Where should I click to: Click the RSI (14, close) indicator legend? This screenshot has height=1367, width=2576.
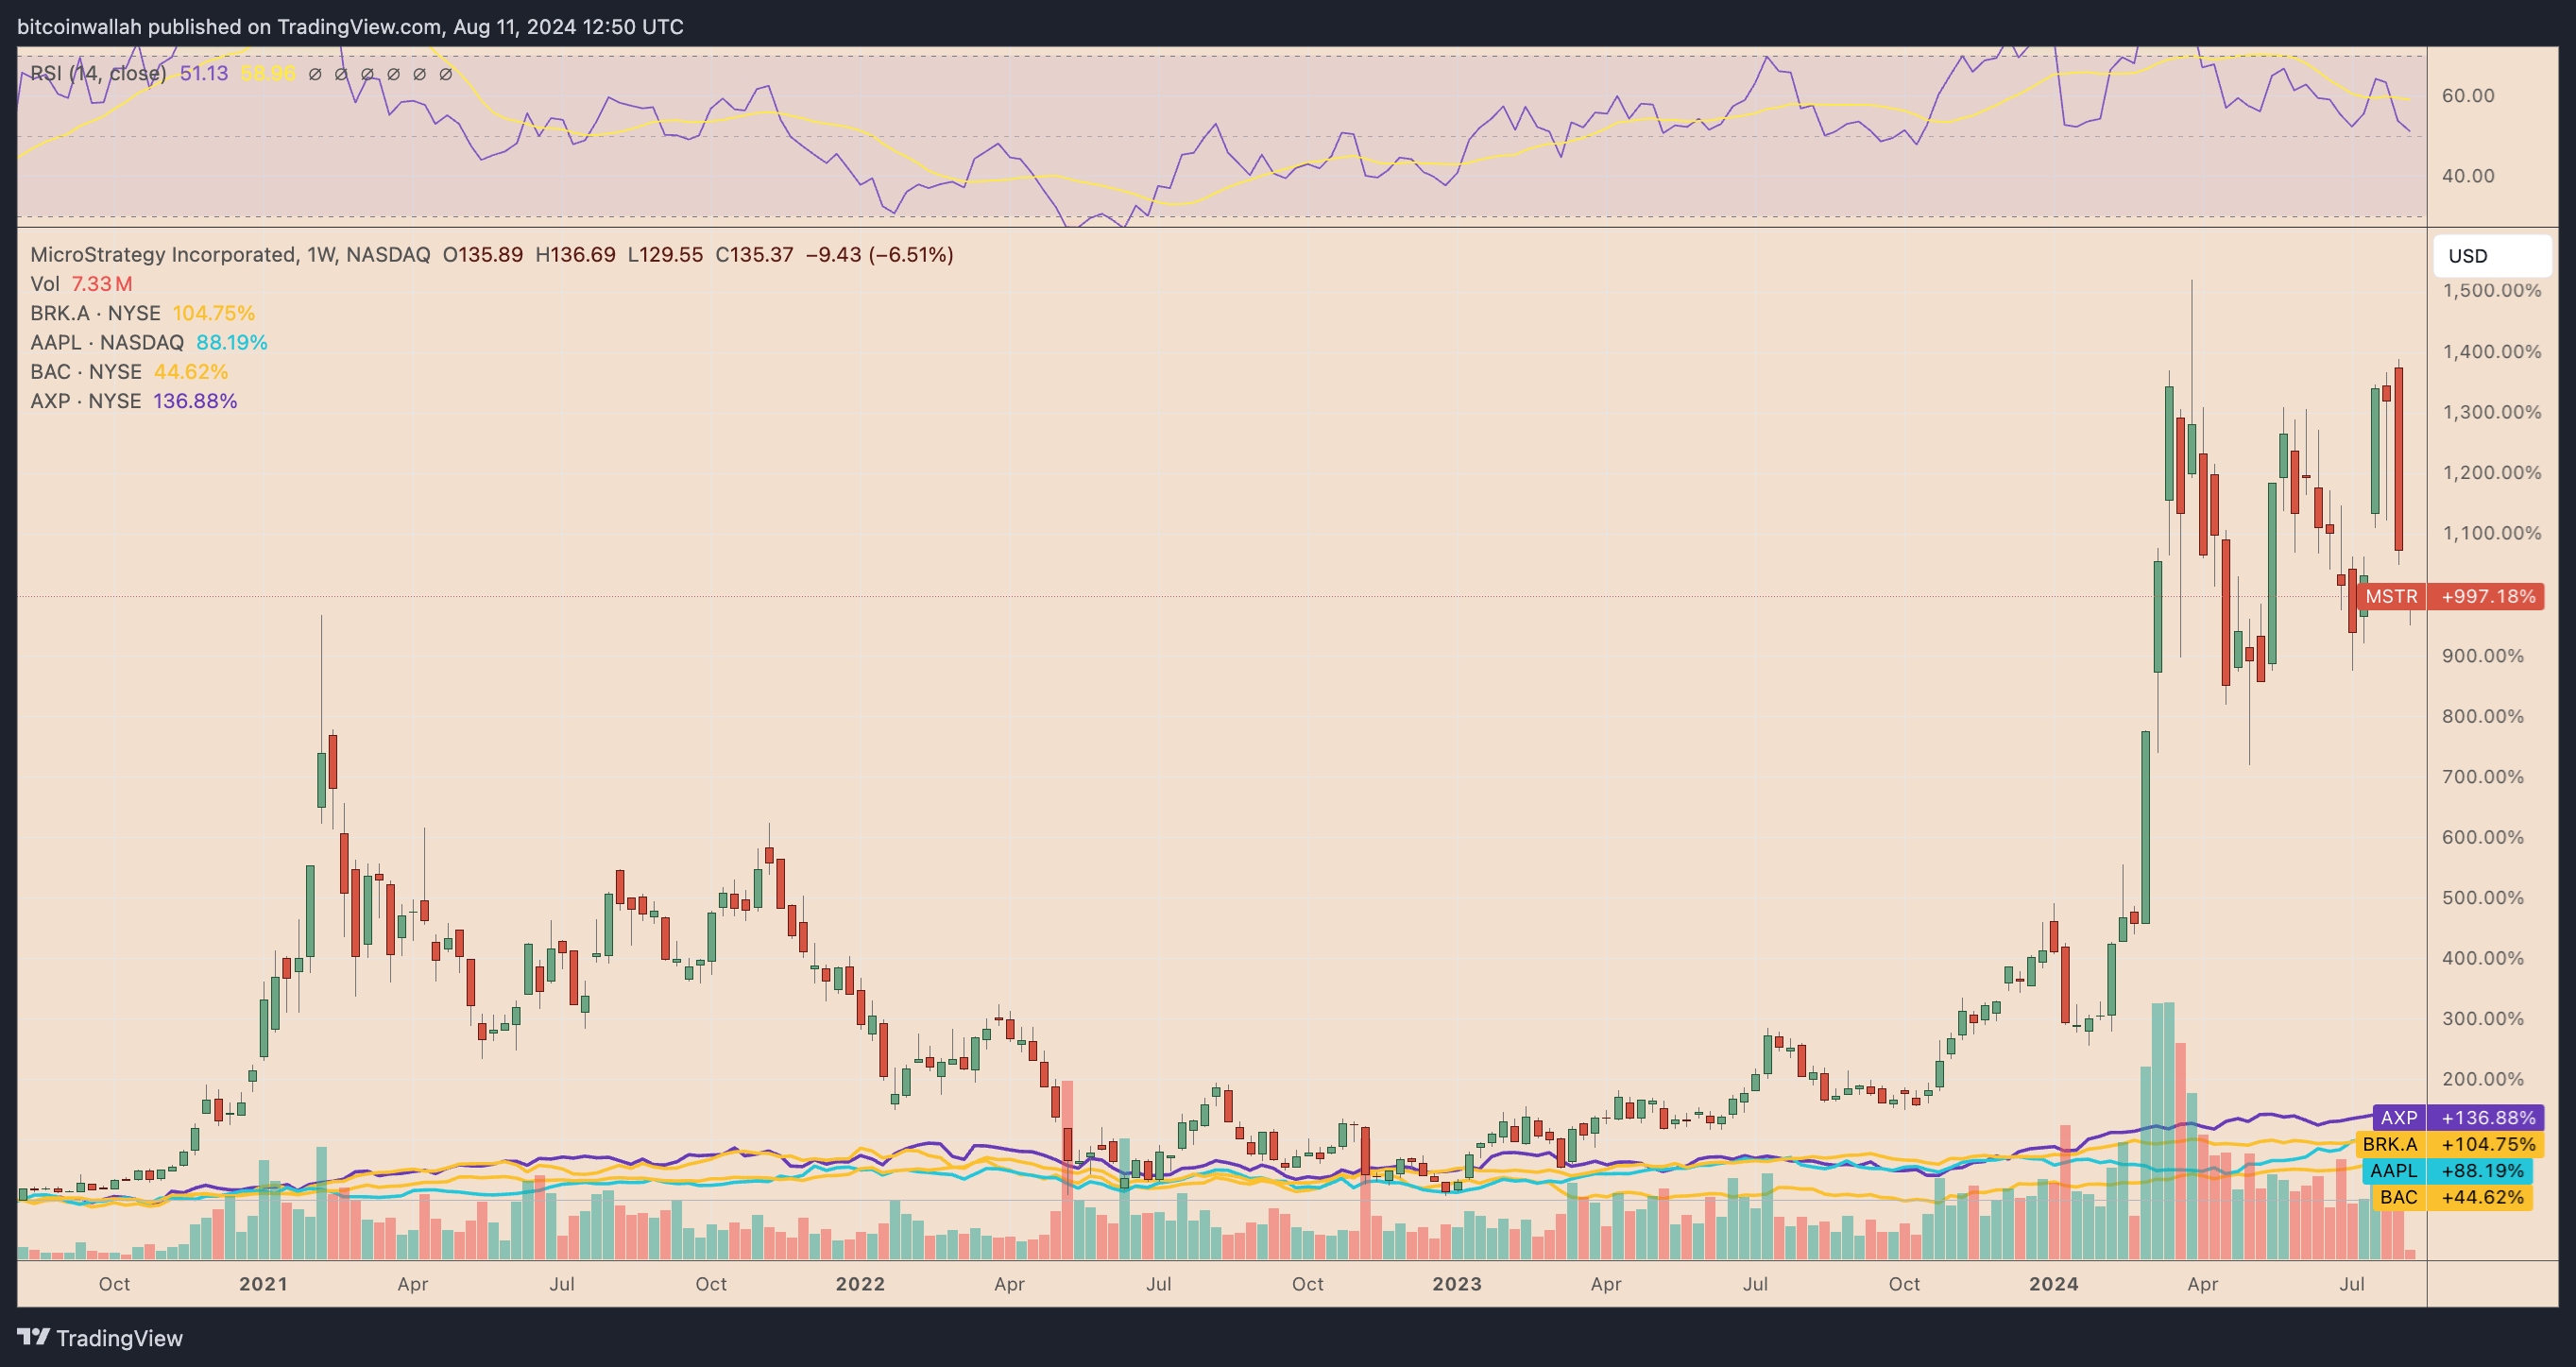pyautogui.click(x=98, y=73)
